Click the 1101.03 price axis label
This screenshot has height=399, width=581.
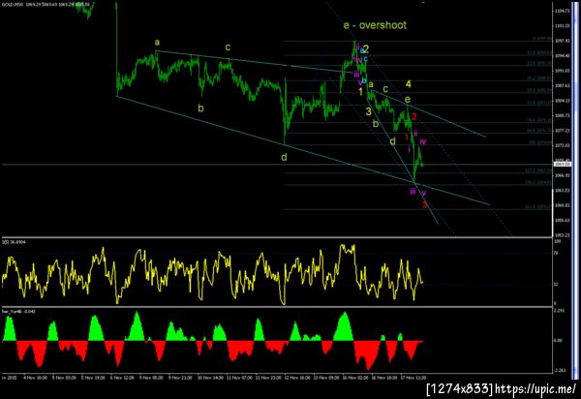click(562, 25)
